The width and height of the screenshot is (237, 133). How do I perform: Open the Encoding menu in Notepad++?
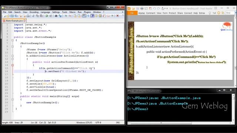pos(34,12)
